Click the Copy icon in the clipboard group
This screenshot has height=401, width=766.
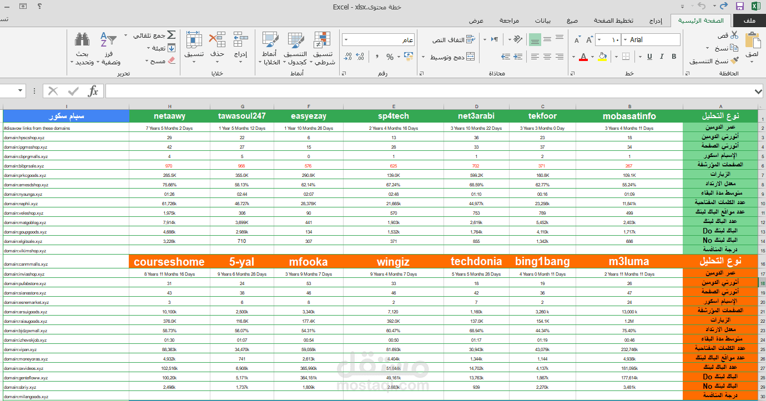(734, 48)
